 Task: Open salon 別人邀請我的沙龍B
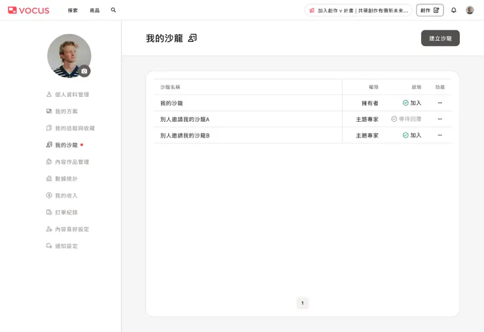click(185, 136)
